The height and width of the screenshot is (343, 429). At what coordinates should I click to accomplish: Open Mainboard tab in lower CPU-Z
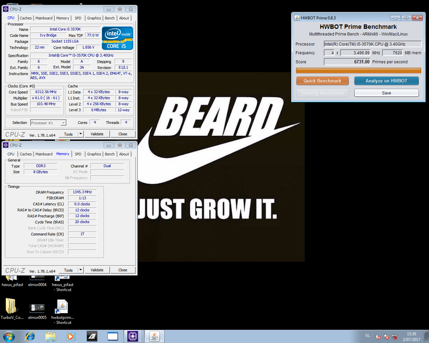[x=44, y=154]
